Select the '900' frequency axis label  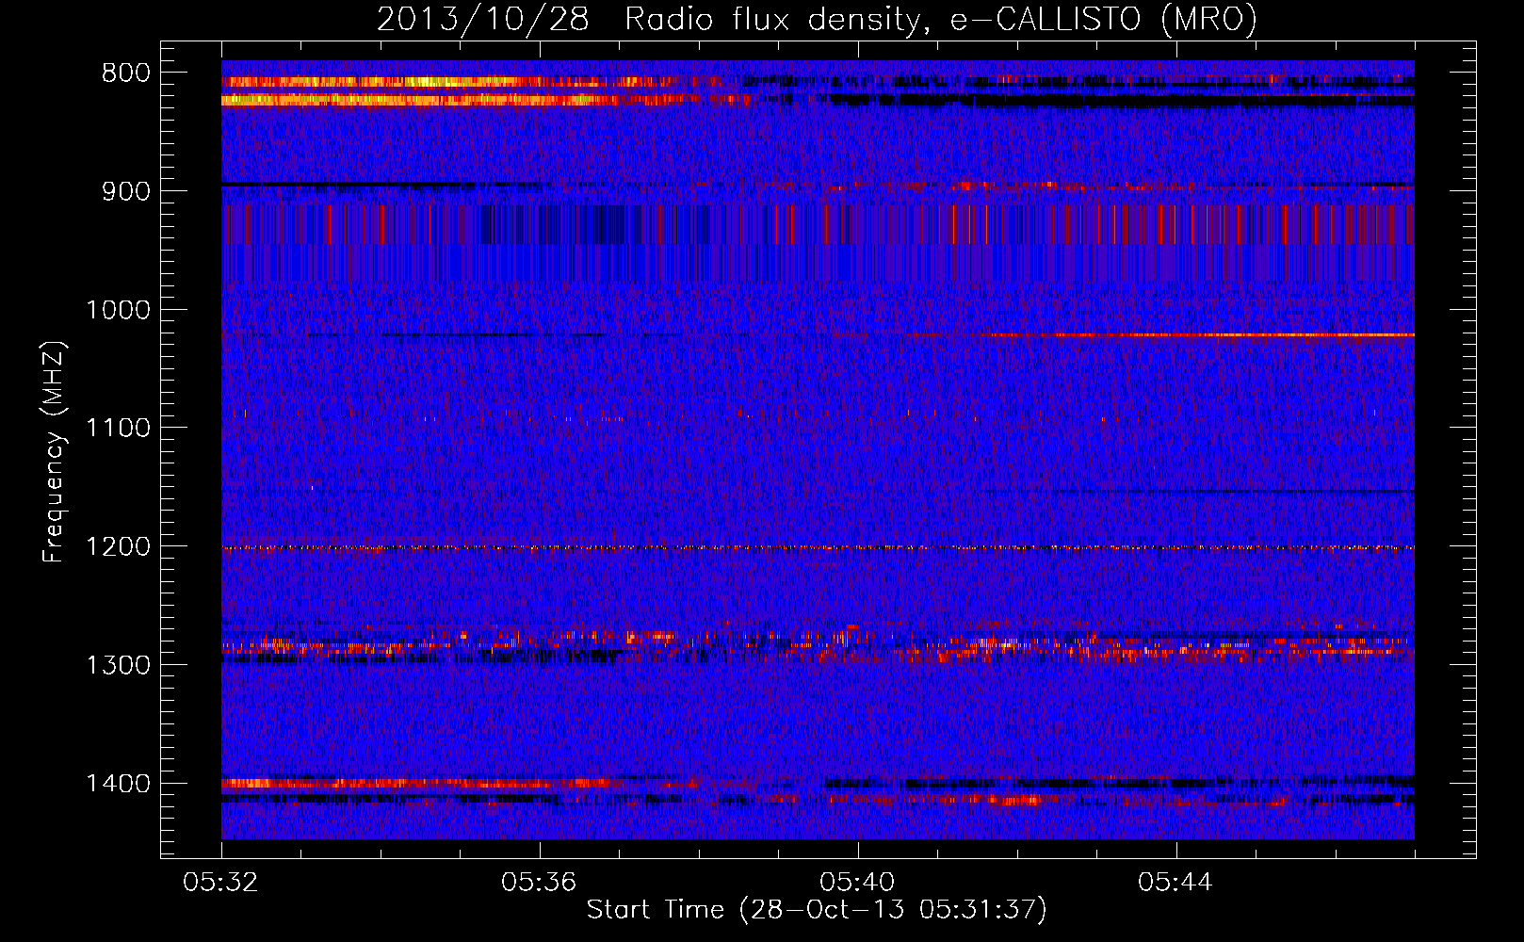(126, 191)
